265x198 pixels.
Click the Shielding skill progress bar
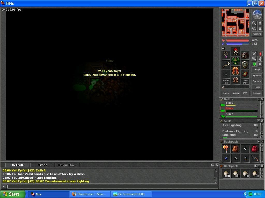pyautogui.click(x=240, y=138)
